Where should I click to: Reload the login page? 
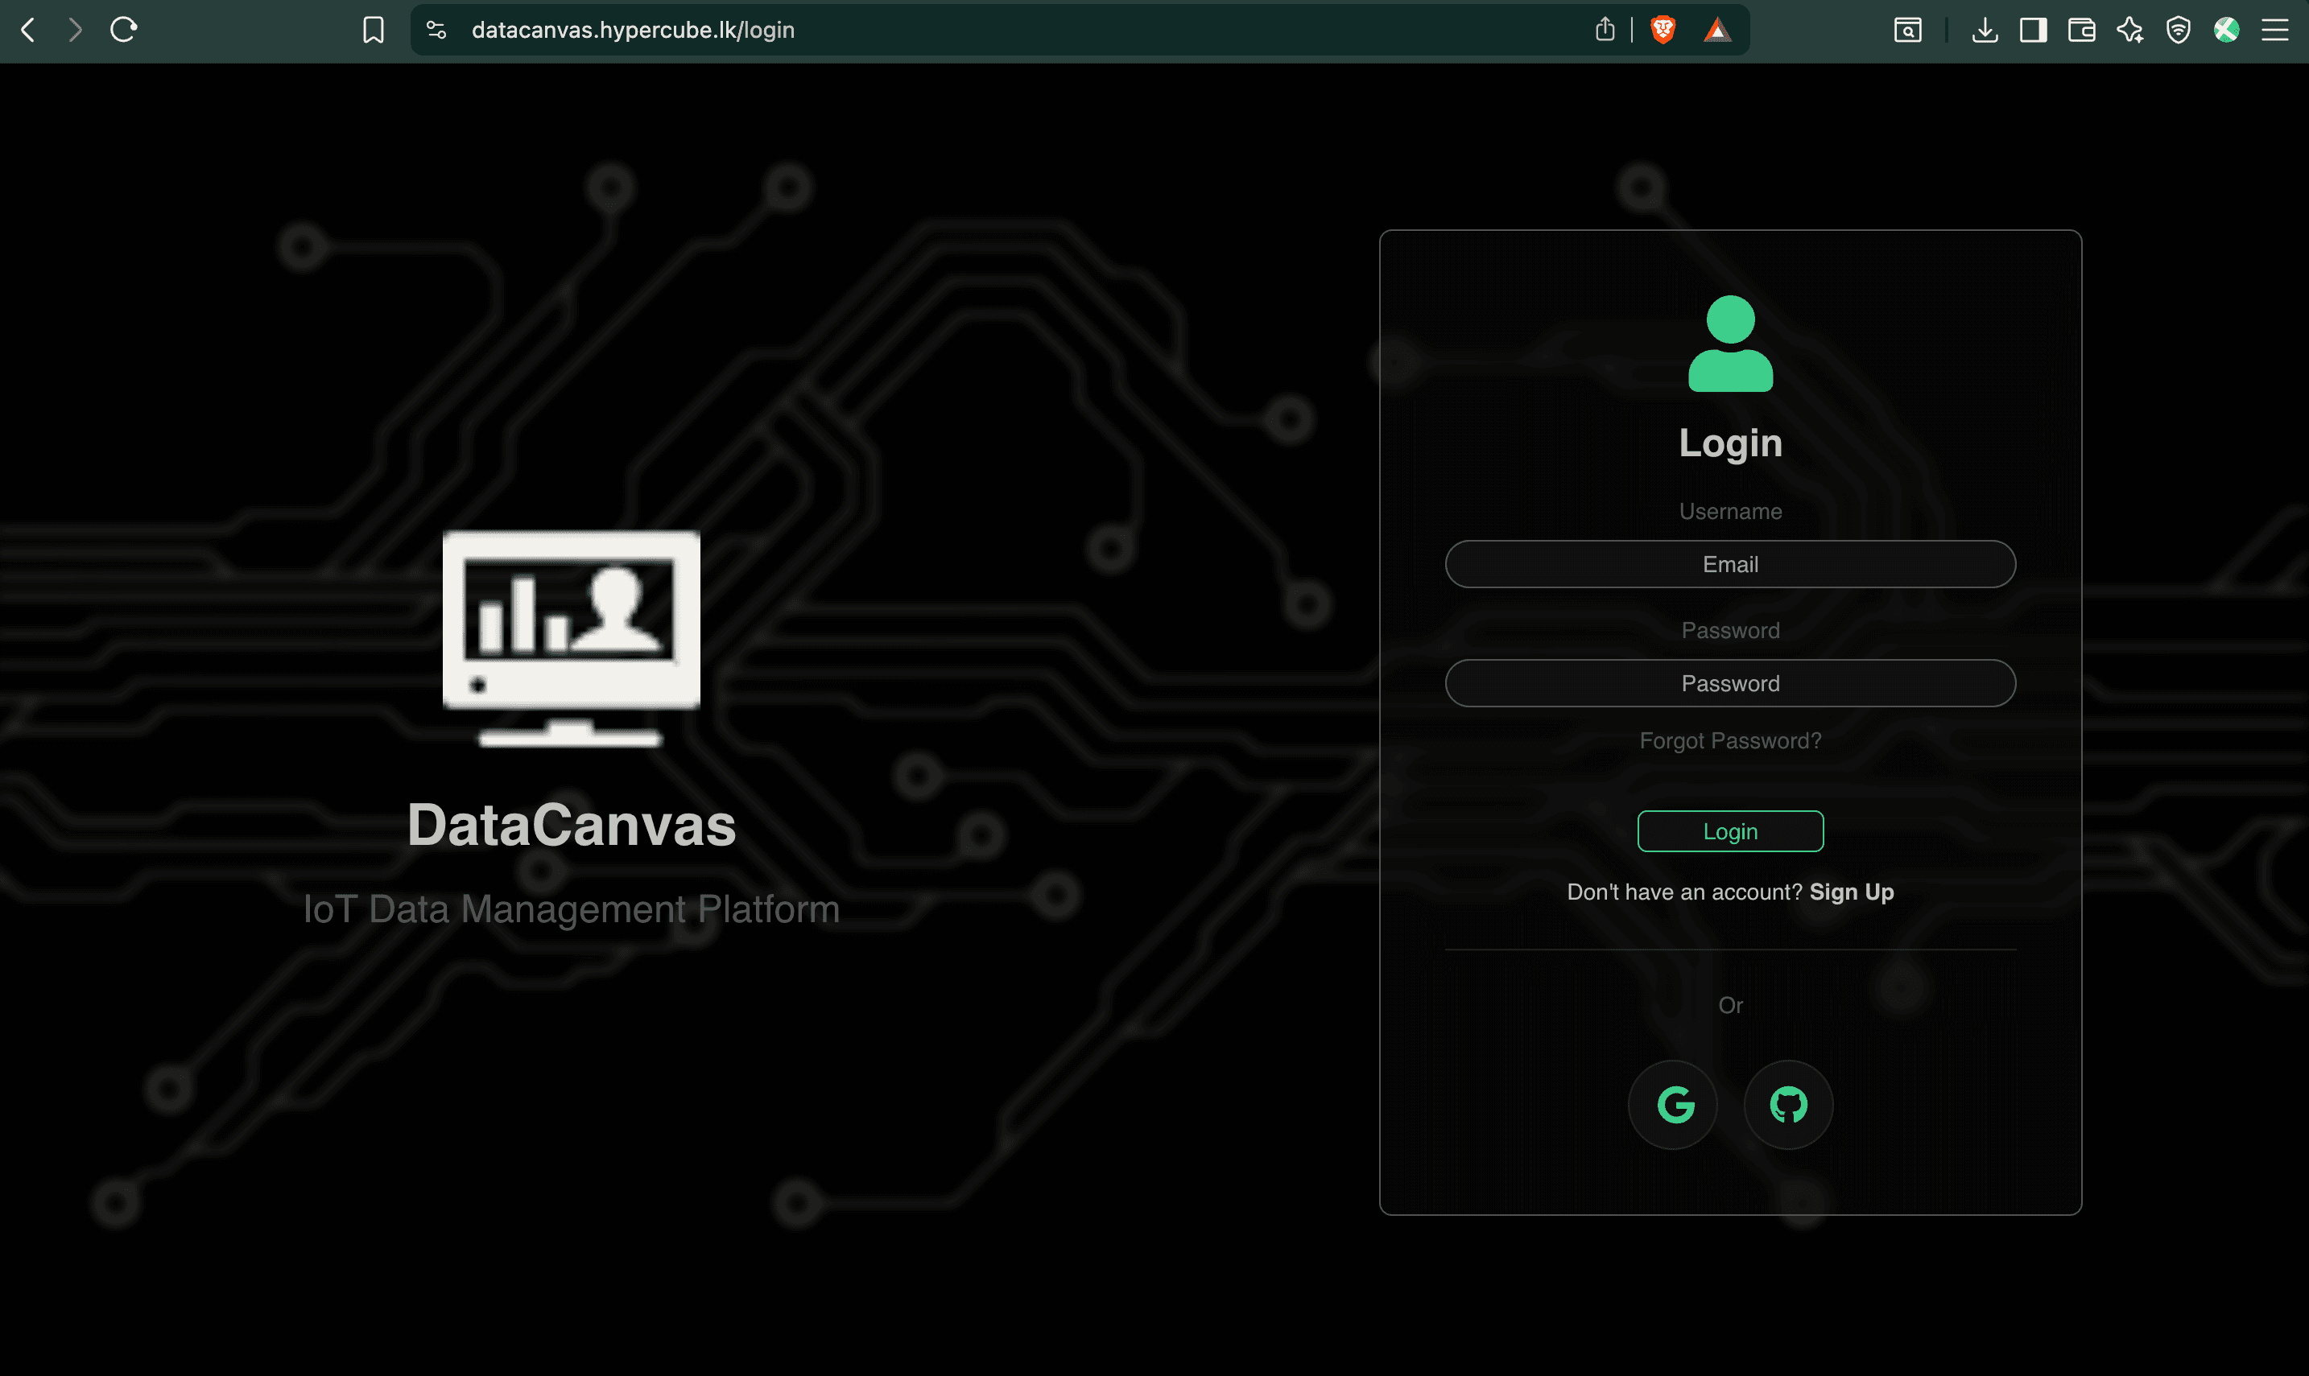click(x=124, y=30)
